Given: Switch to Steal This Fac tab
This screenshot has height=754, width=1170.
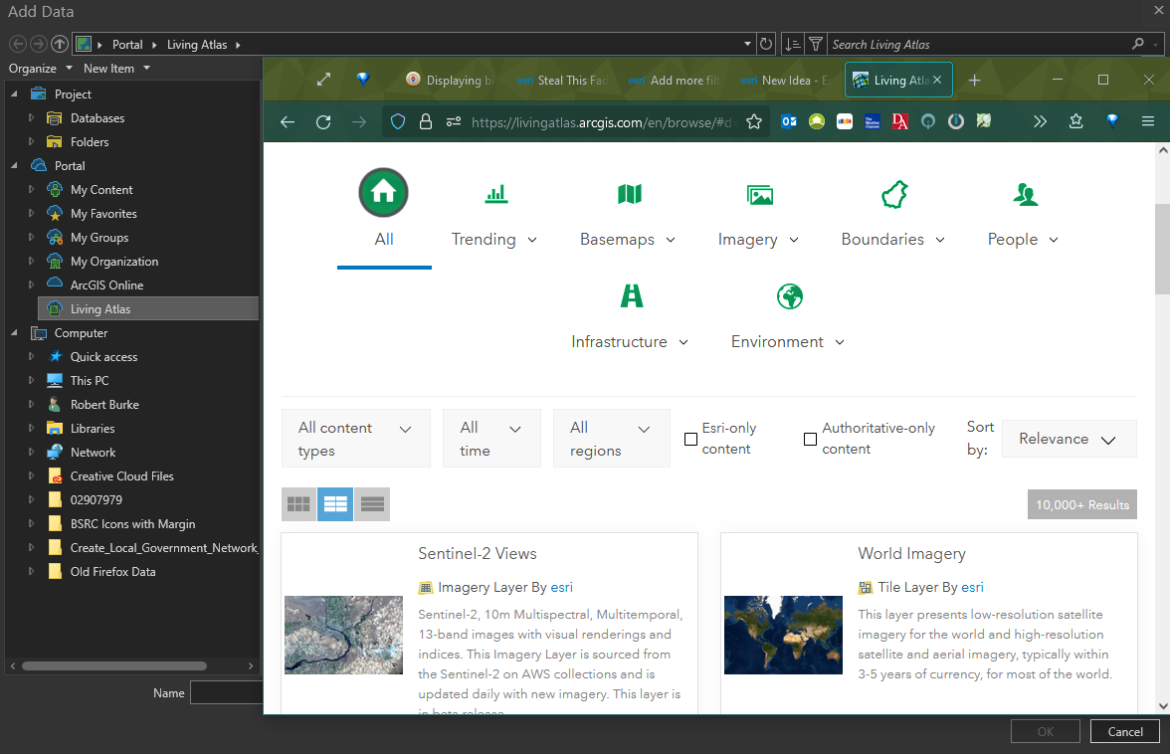Looking at the screenshot, I should click(563, 80).
